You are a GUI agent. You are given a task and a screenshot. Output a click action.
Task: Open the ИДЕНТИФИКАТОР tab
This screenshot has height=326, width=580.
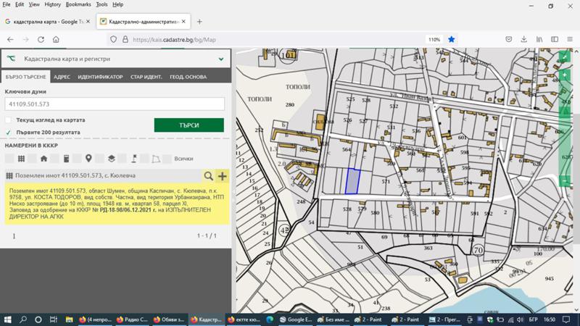click(x=100, y=77)
